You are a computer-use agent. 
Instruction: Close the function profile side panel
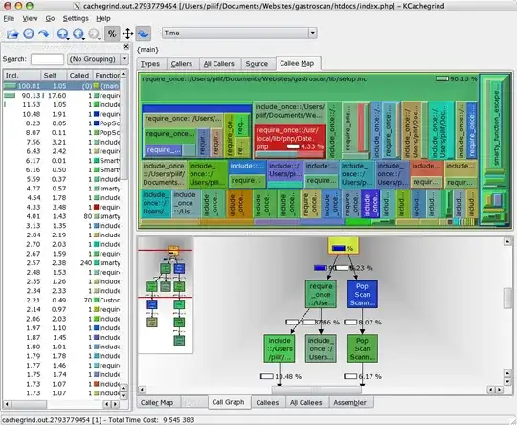126,47
